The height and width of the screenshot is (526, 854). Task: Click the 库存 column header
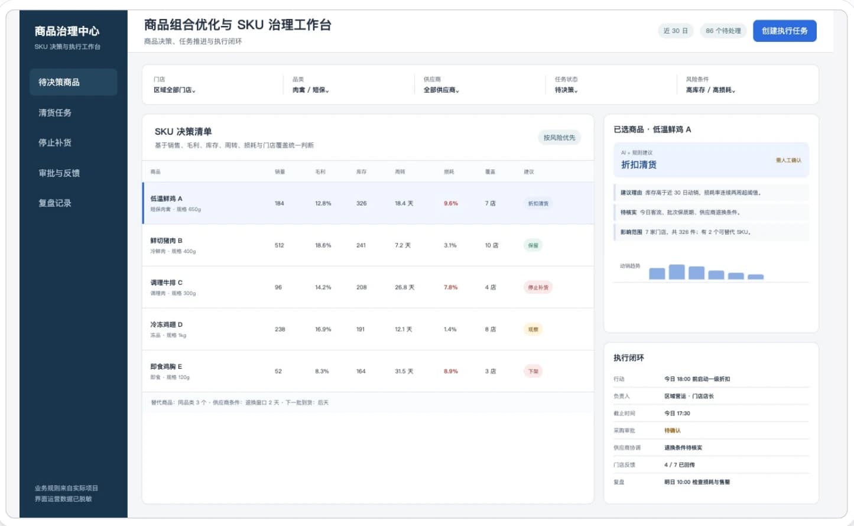[x=361, y=172]
